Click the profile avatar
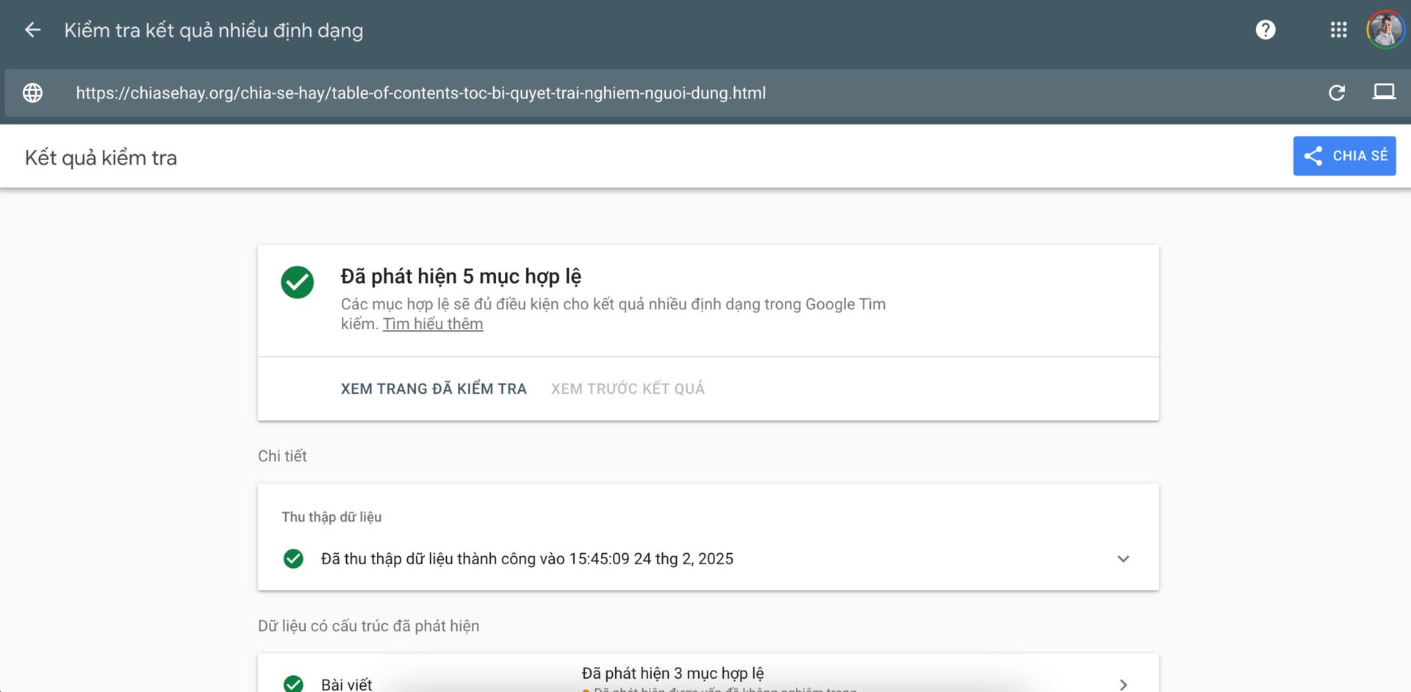The image size is (1411, 692). [x=1385, y=29]
